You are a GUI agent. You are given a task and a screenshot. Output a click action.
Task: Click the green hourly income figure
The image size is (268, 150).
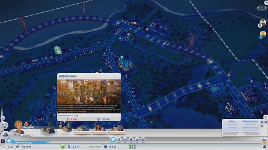[94, 147]
